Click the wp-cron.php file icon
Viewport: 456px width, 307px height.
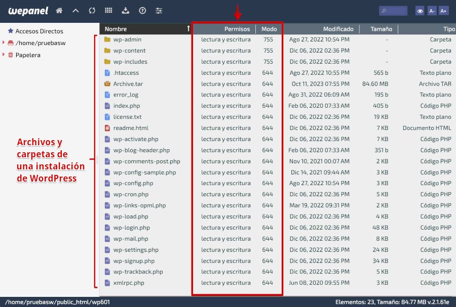107,194
